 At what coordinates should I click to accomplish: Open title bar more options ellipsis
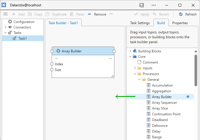(x=154, y=5)
